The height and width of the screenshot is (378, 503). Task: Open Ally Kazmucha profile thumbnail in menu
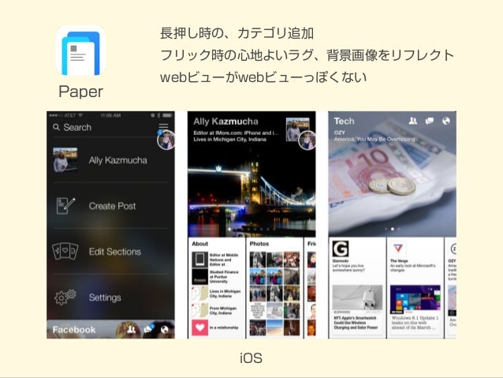65,160
